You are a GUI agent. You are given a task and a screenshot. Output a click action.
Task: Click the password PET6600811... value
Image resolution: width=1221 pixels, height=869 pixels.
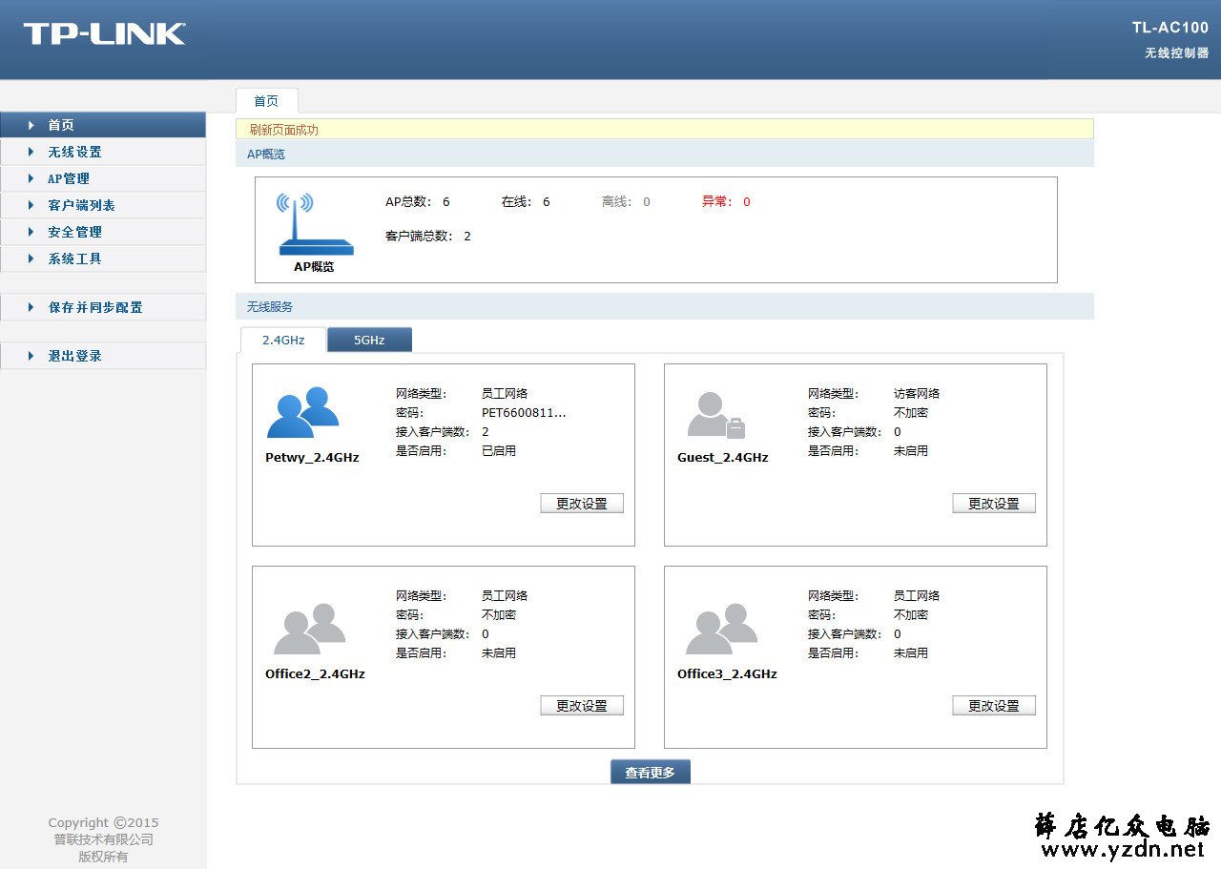pyautogui.click(x=524, y=413)
